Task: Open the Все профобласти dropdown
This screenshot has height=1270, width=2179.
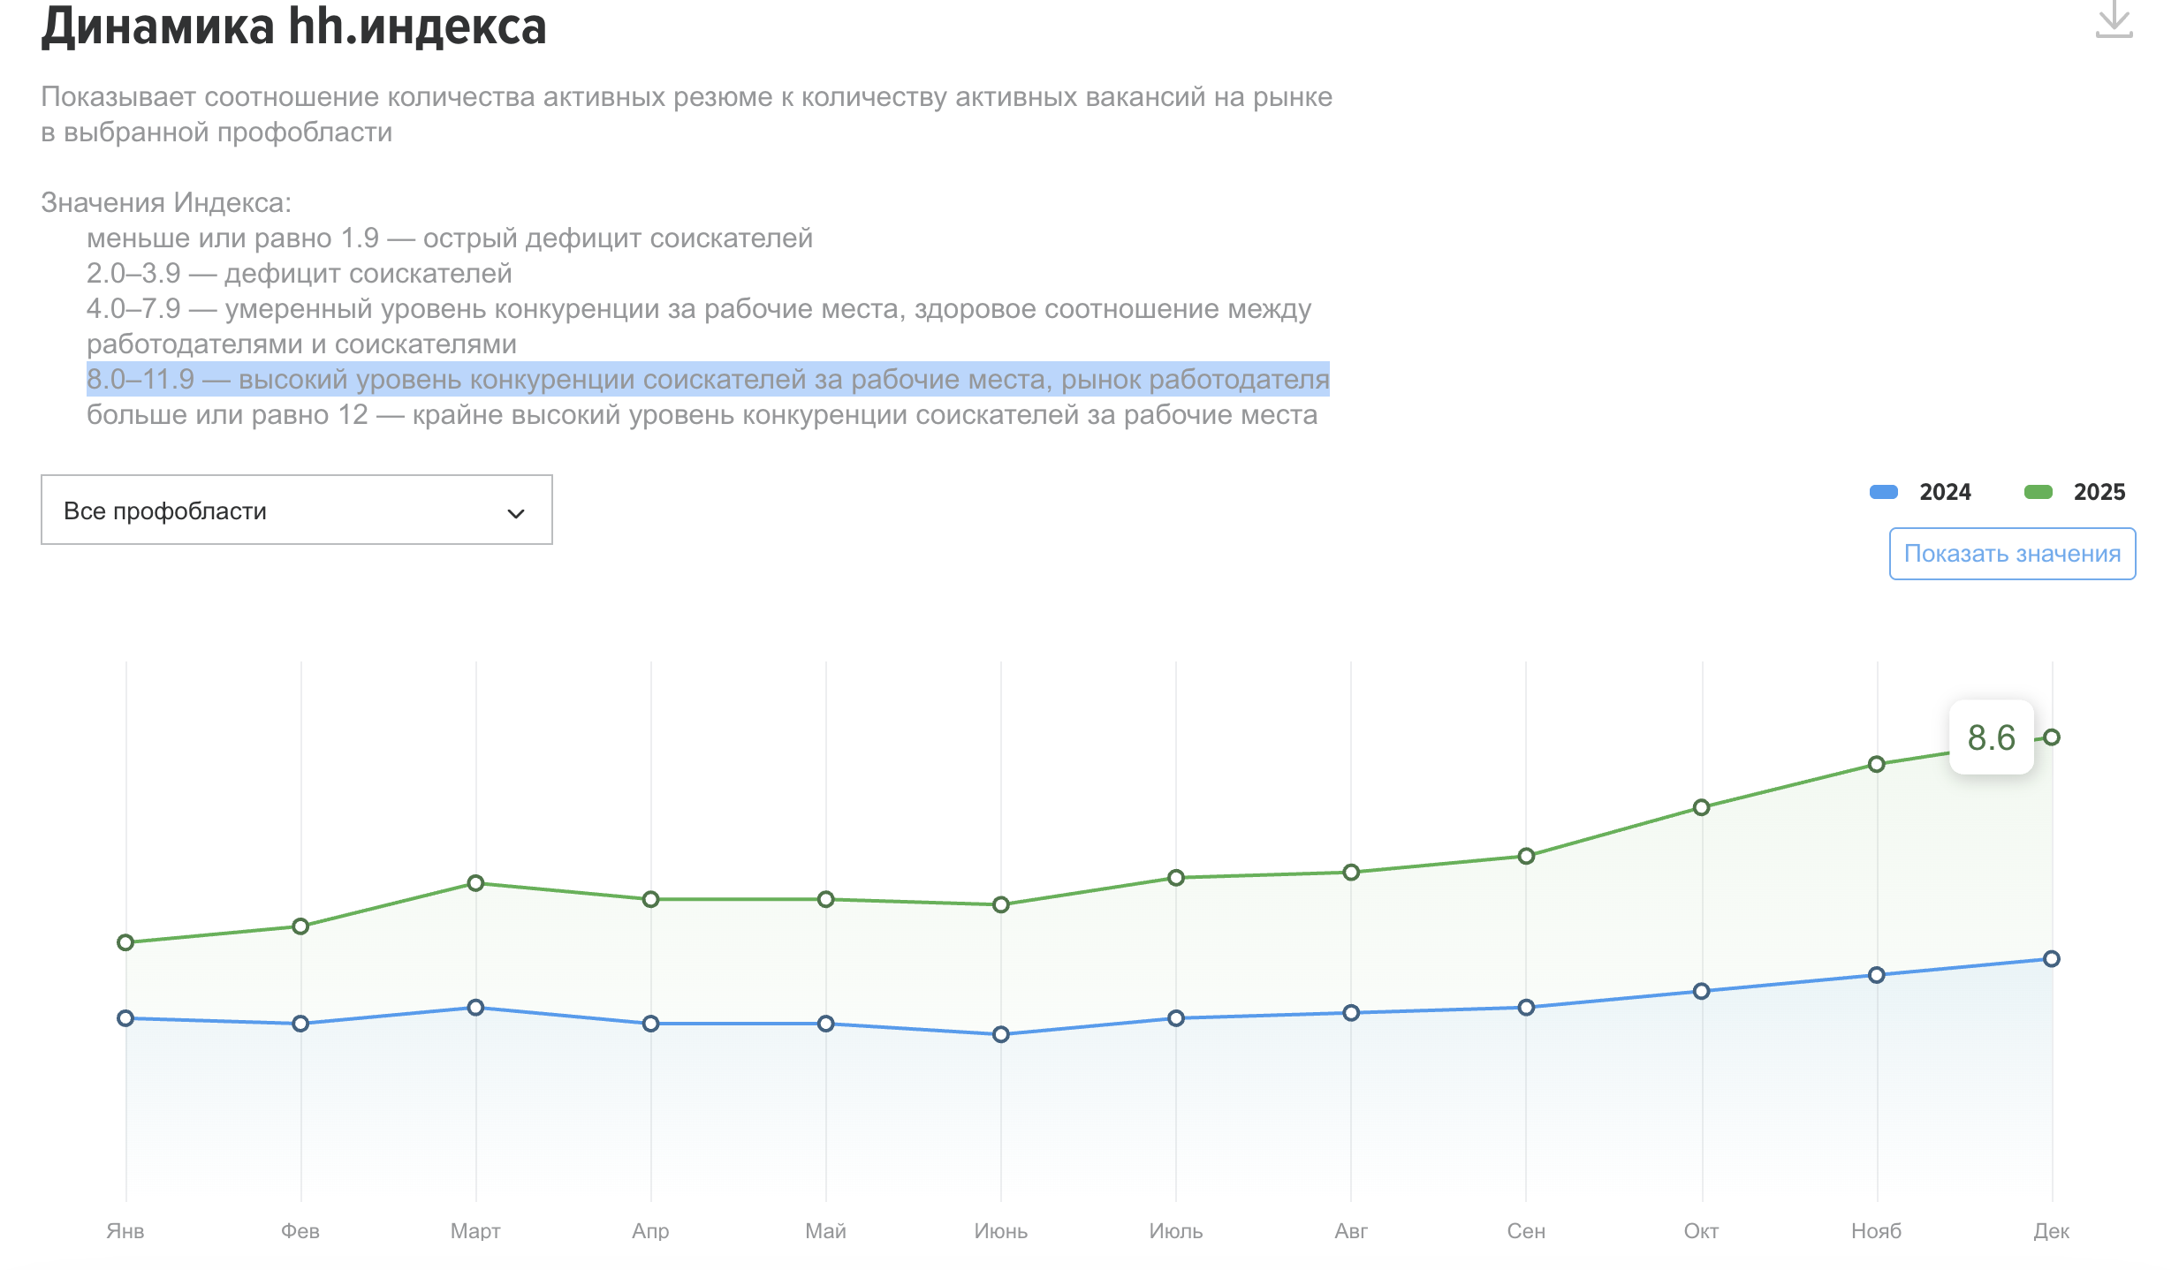Action: point(296,510)
